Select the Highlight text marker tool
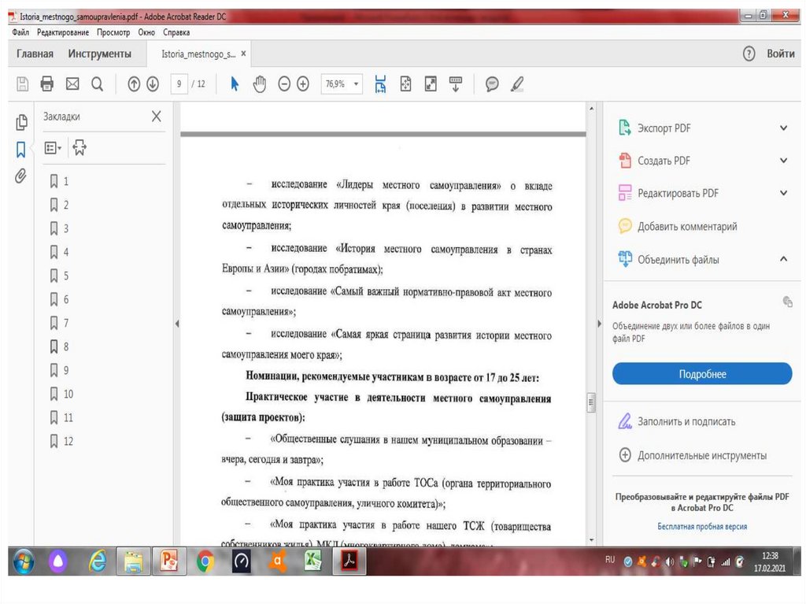 point(516,83)
